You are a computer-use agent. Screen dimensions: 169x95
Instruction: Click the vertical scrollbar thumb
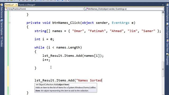coord(163,69)
